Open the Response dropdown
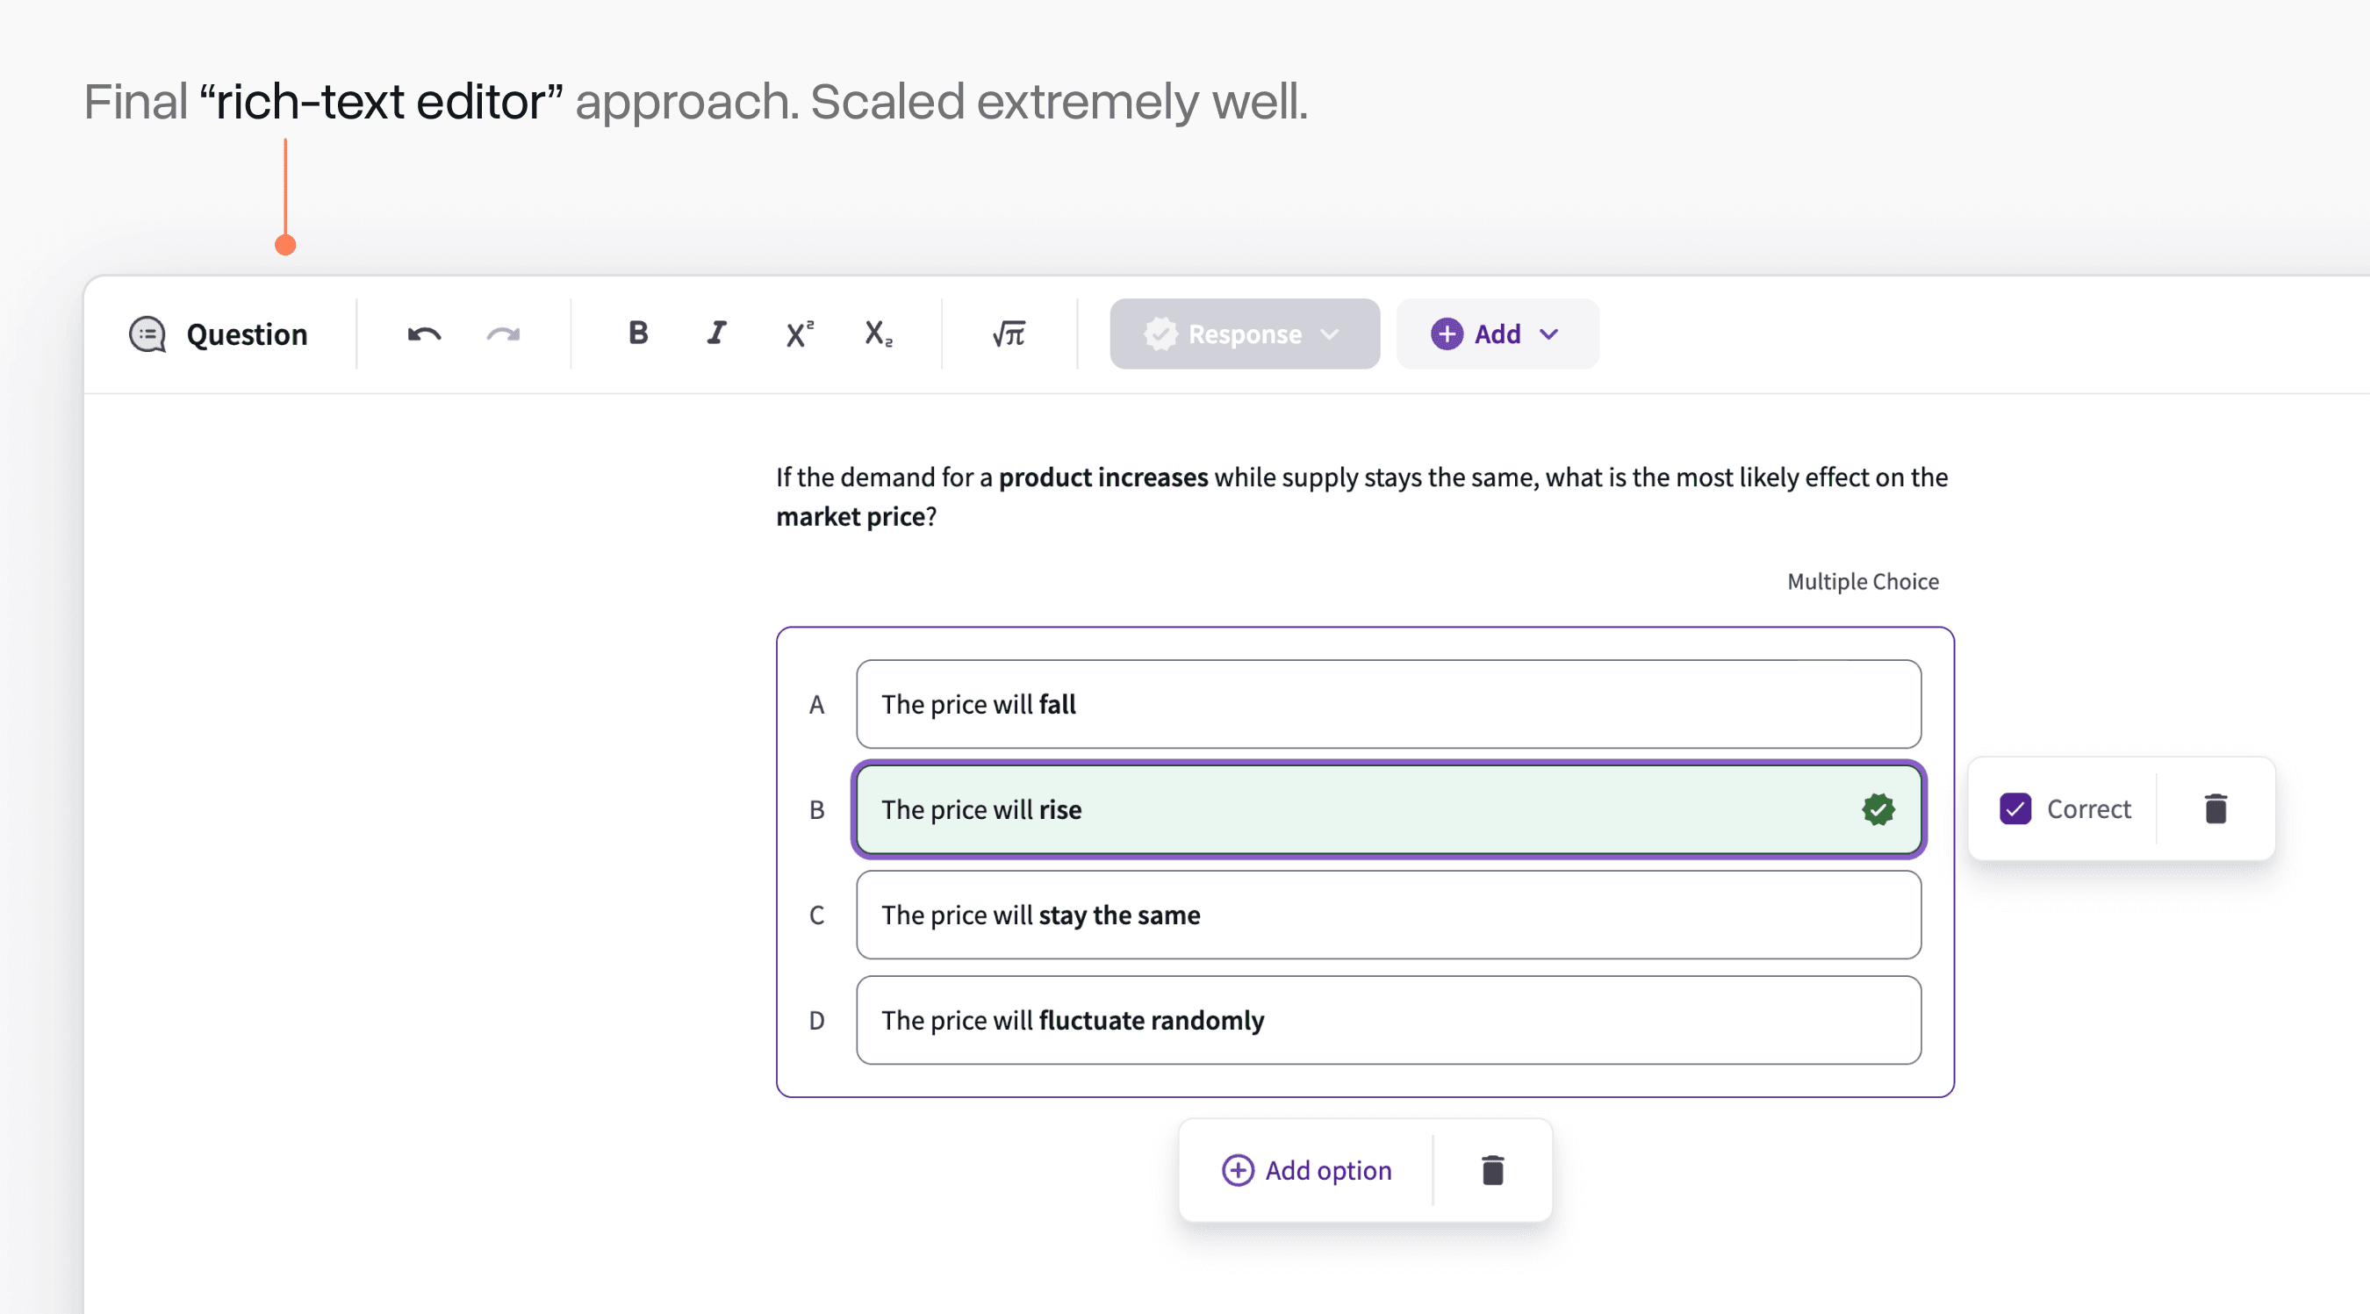Screen dimensions: 2370x1314 [x=1244, y=334]
